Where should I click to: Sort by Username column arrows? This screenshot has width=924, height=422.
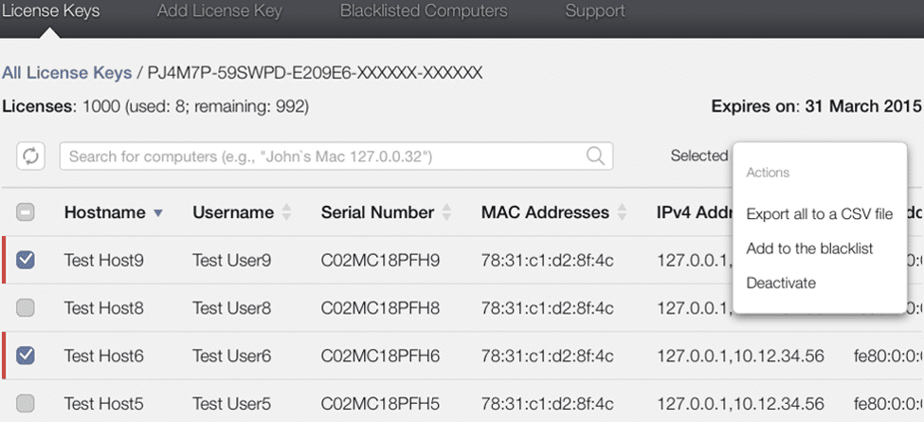(286, 212)
